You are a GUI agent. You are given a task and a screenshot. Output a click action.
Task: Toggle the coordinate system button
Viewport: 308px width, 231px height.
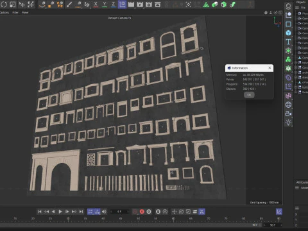(x=122, y=4)
